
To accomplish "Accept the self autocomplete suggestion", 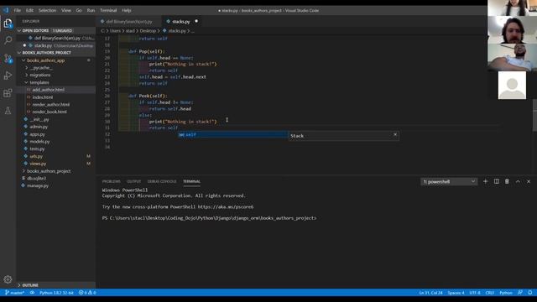I will coord(233,135).
